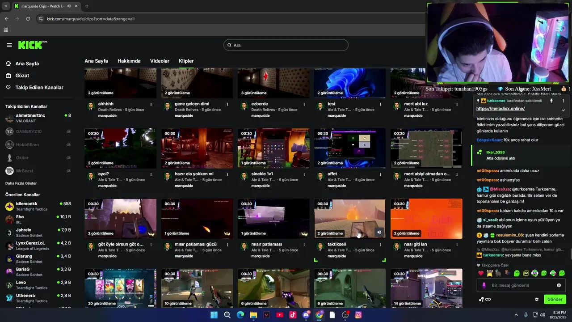
Task: Open TikTok from taskbar
Action: (293, 315)
